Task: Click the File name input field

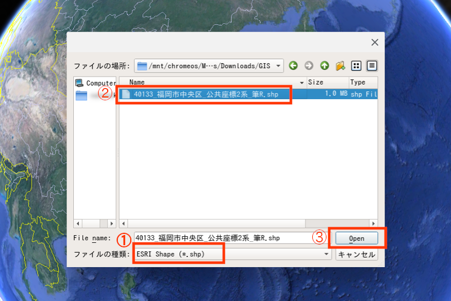Action: coord(232,238)
